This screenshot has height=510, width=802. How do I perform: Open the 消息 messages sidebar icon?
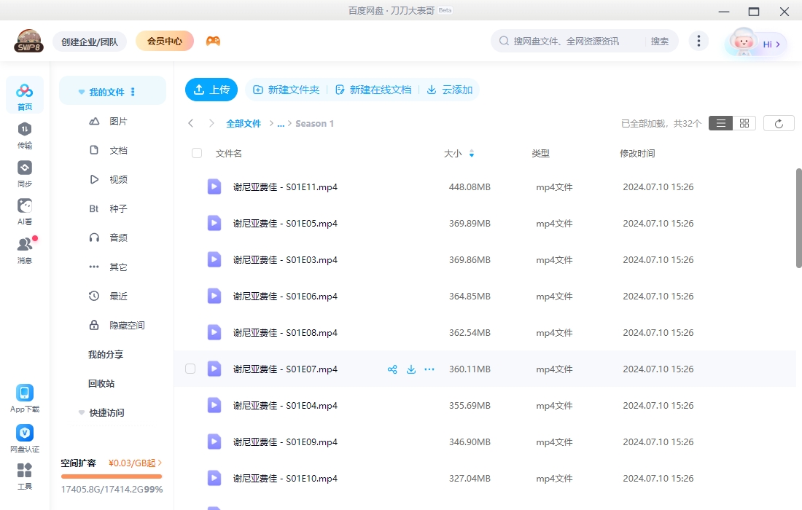[x=25, y=250]
